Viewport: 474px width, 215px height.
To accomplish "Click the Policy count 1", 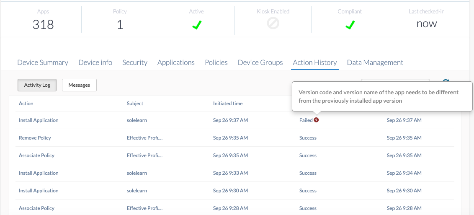I will 120,24.
